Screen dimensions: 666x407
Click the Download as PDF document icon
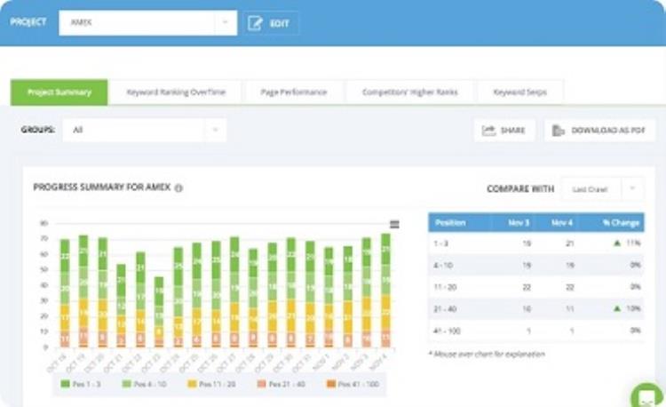click(x=559, y=131)
